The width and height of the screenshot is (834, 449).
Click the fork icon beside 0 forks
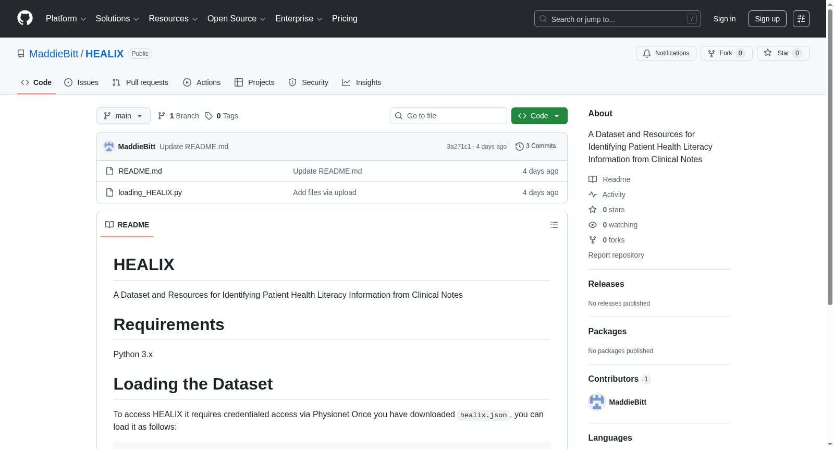593,240
